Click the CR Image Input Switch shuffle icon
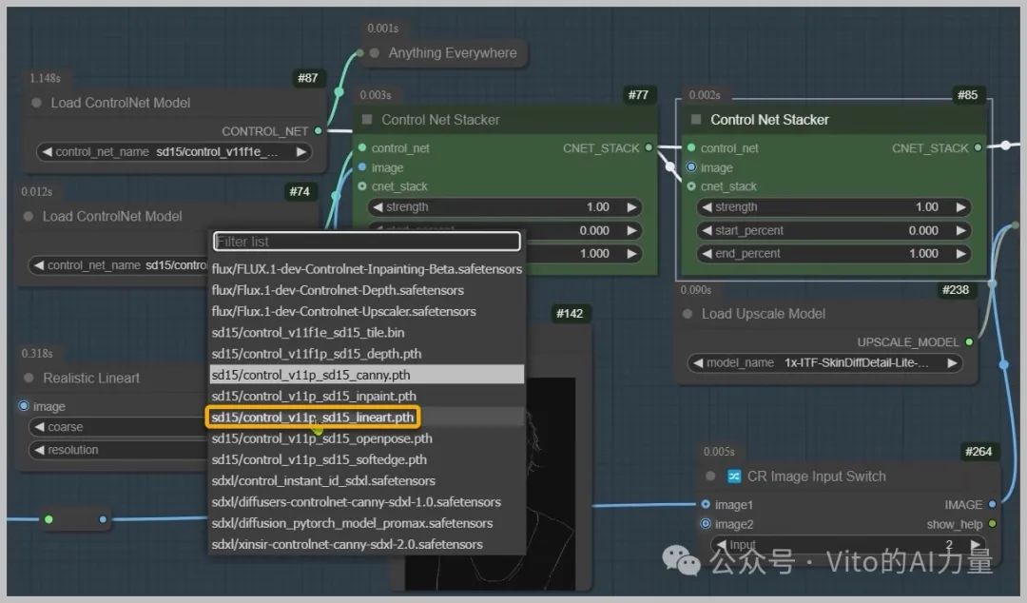1027x603 pixels. (734, 477)
